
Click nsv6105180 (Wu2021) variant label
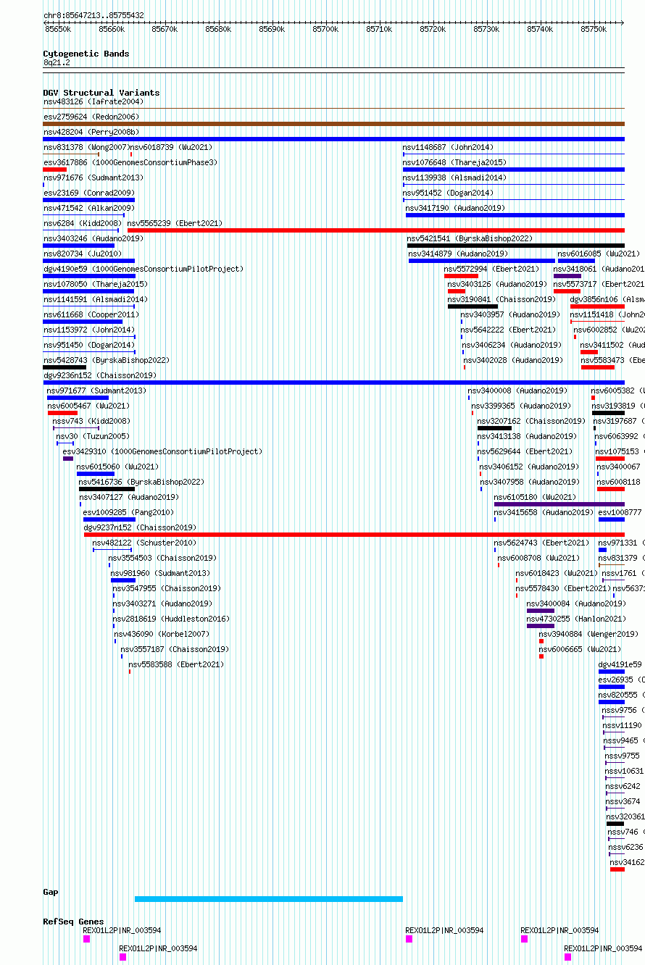click(x=535, y=497)
